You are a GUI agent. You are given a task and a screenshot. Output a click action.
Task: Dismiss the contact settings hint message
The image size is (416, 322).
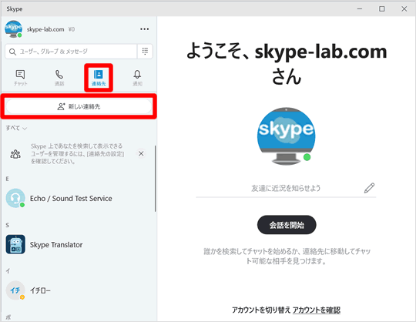[x=141, y=153]
